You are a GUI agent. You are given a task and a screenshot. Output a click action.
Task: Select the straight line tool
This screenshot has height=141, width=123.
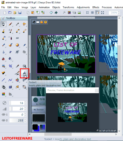tap(3, 80)
